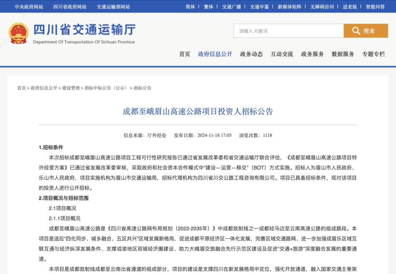Enable 适老版 elderly-friendly mode
This screenshot has height=274, width=396.
click(350, 6)
